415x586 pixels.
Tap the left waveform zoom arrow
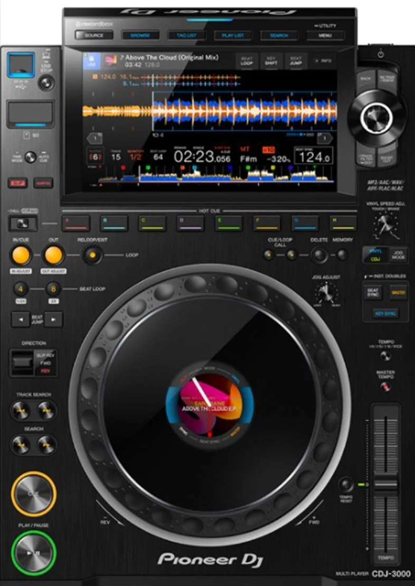[95, 138]
